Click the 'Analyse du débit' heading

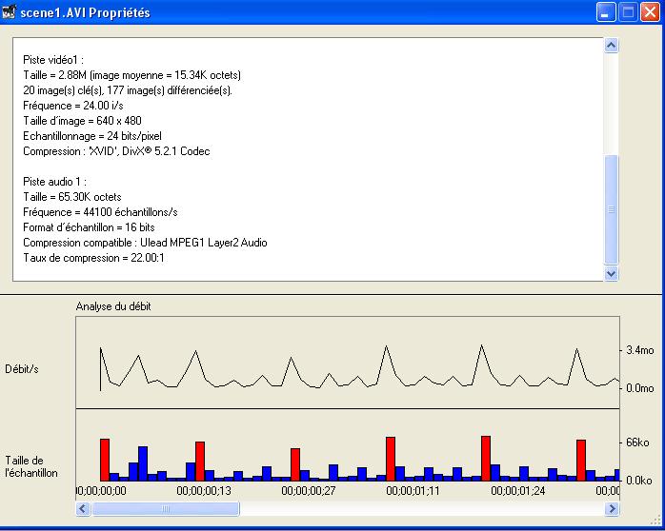point(113,306)
